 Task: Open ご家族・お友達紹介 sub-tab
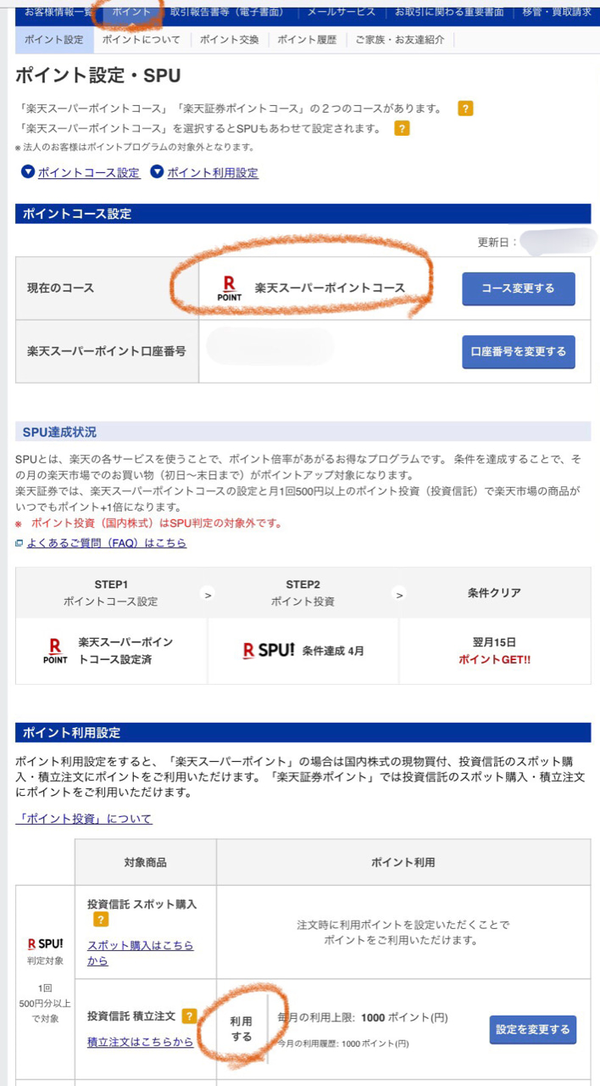pos(400,40)
